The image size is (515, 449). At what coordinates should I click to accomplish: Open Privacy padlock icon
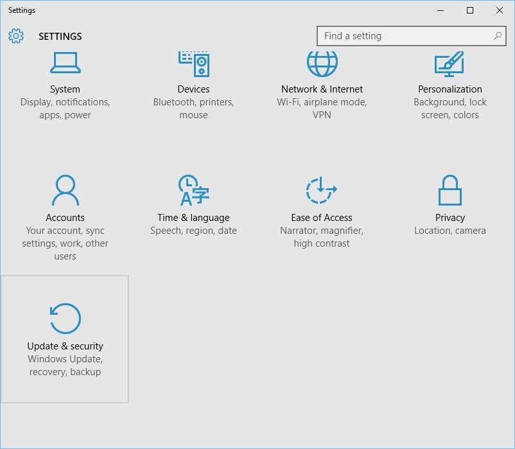point(450,190)
